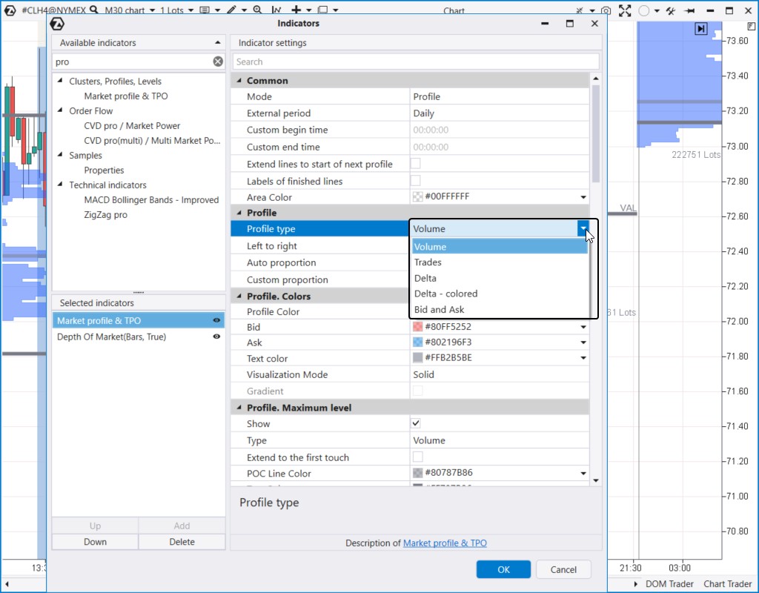
Task: Click the instrument search magnifier
Action: pyautogui.click(x=94, y=10)
